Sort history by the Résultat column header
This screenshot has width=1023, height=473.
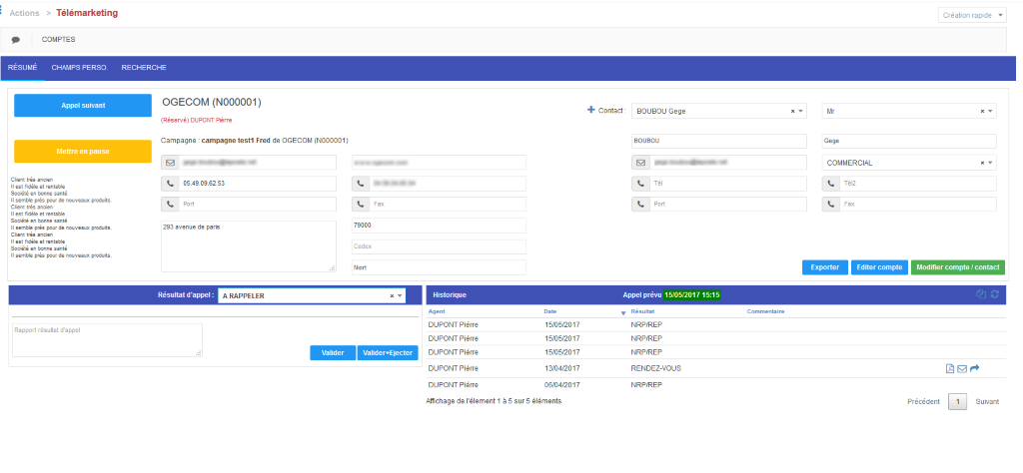642,311
